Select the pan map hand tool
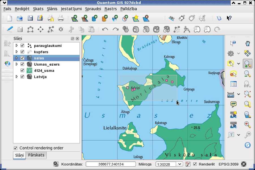Viewport: 255px width, 170px height. click(248, 43)
